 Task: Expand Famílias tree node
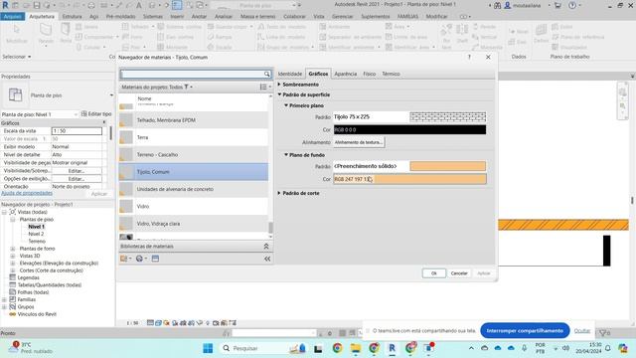pos(4,299)
